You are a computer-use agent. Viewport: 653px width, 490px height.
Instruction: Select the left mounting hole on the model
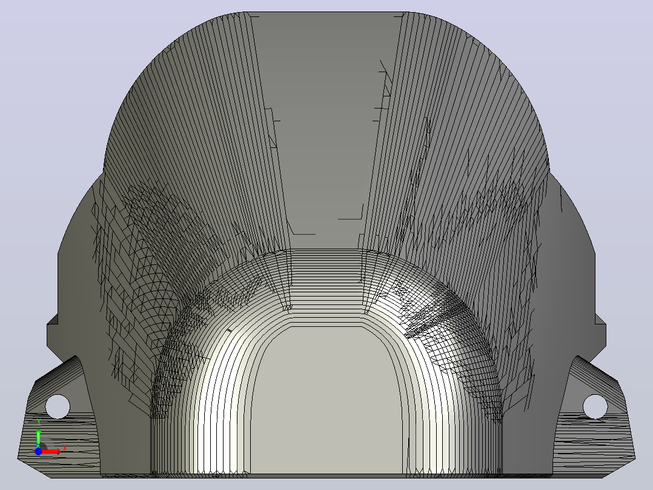coord(58,406)
